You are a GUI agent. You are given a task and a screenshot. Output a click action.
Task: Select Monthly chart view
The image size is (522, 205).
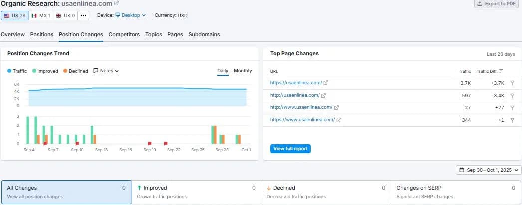243,71
